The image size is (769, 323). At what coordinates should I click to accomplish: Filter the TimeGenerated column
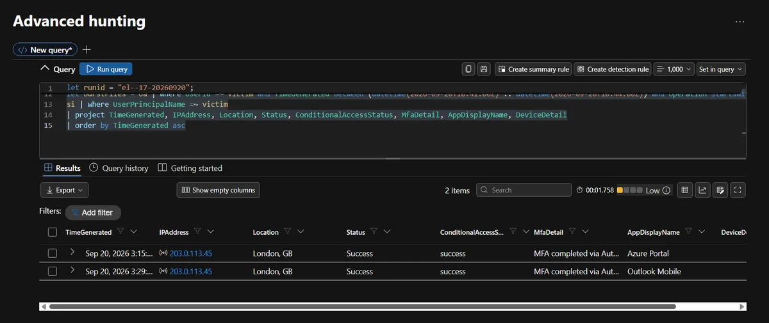click(x=120, y=232)
